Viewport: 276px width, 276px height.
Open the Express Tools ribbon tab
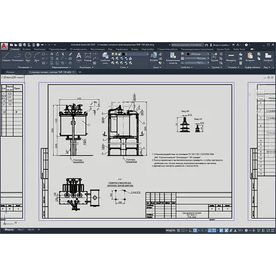[223, 49]
